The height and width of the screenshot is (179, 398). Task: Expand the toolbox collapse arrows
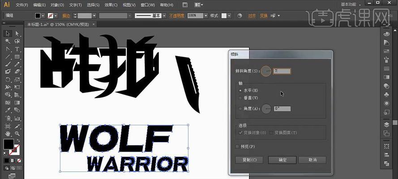[4, 23]
